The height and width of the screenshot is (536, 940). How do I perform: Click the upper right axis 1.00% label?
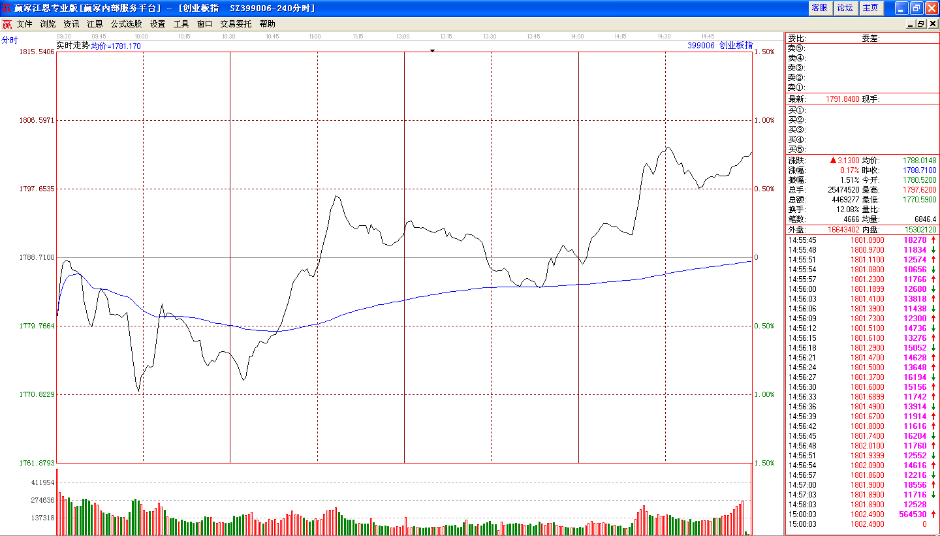point(765,120)
